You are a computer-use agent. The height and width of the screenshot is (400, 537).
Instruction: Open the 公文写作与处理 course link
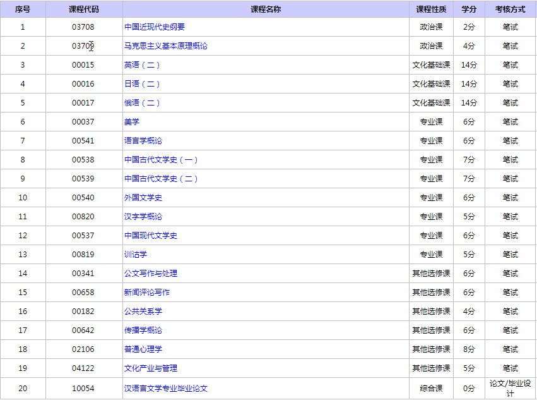[x=151, y=273]
